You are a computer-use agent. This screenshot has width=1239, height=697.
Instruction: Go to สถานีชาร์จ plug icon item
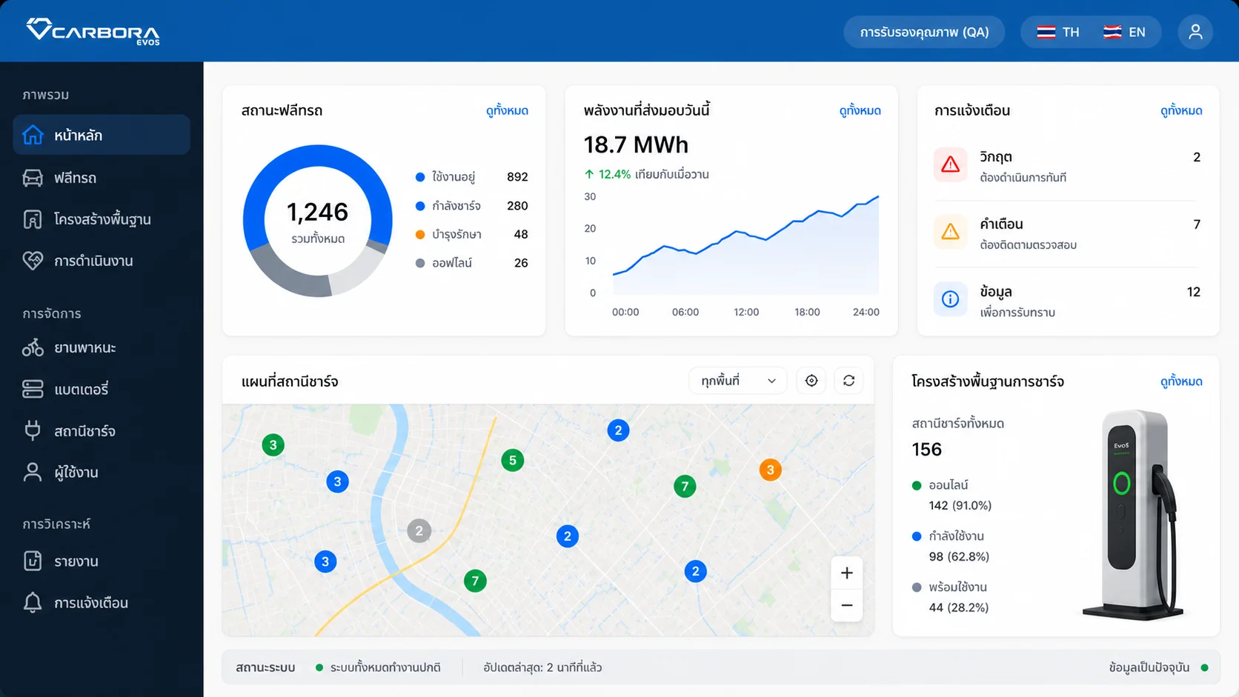click(102, 431)
